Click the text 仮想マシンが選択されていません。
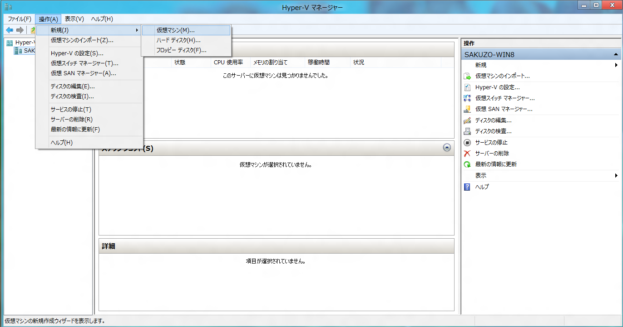Viewport: 623px width, 327px height. (276, 165)
